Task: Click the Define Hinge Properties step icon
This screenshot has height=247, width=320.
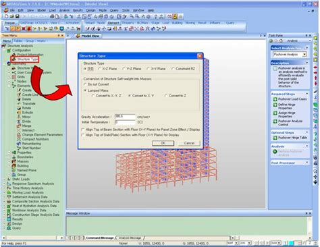Action: click(275, 105)
